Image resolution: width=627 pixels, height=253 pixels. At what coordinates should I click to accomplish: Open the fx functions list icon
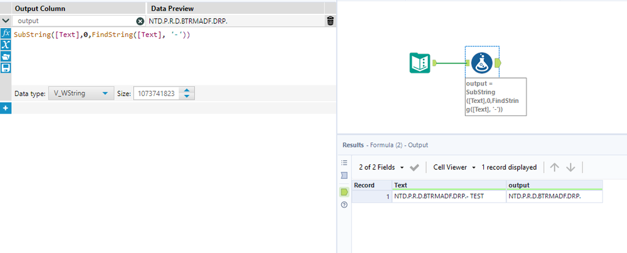point(6,33)
